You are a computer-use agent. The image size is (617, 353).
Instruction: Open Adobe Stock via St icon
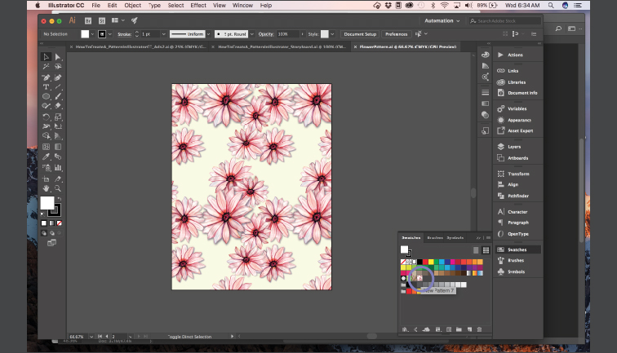102,21
